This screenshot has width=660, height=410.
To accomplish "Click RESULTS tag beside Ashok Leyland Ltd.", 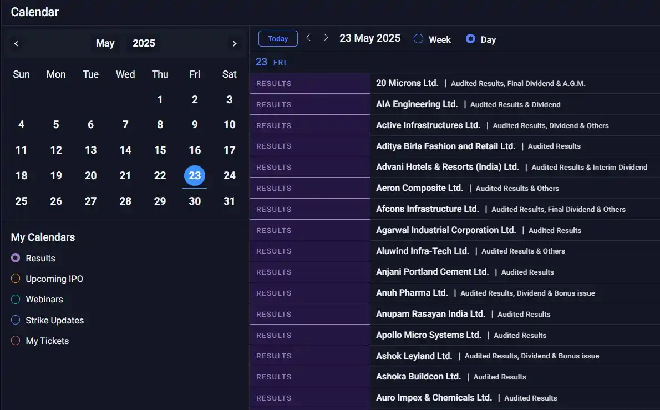I will pyautogui.click(x=274, y=356).
